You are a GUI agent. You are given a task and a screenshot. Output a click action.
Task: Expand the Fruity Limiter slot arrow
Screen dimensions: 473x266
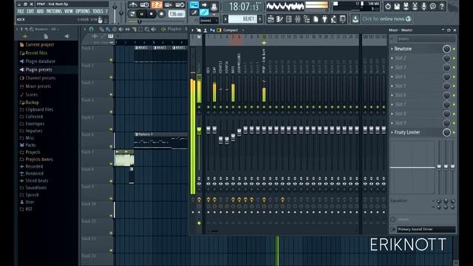pos(392,132)
